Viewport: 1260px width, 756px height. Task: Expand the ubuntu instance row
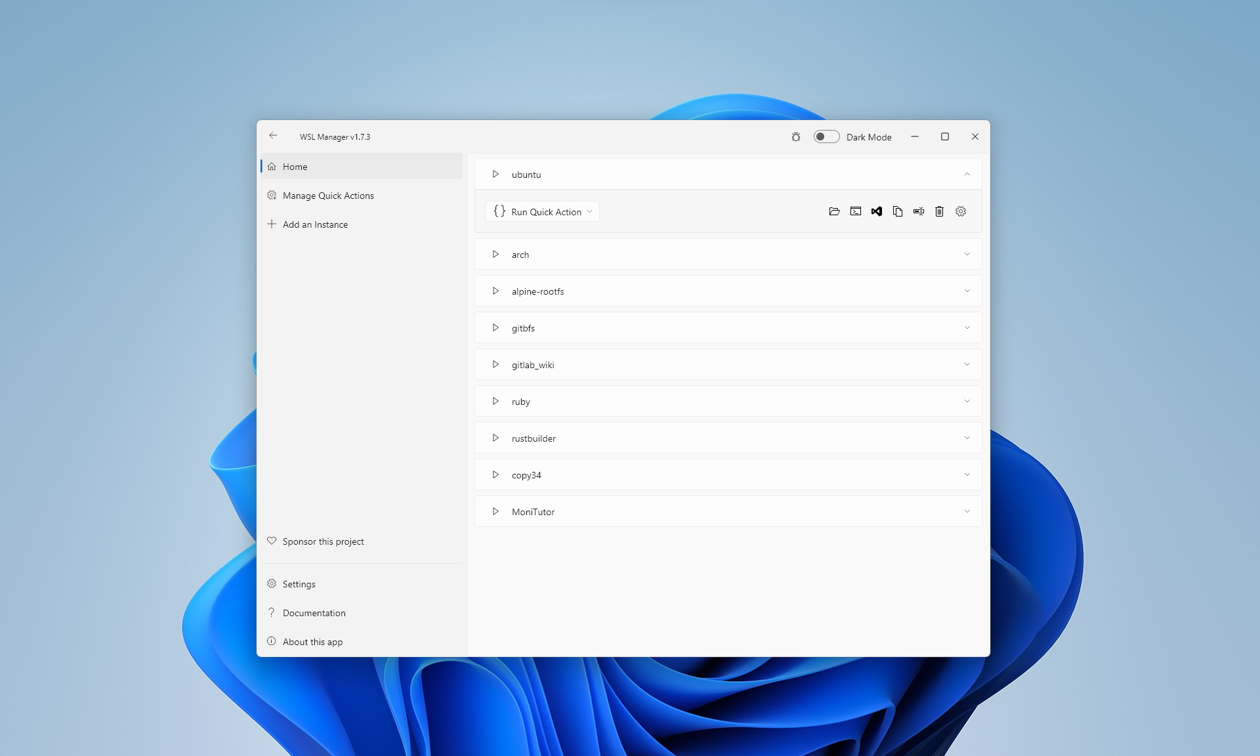pyautogui.click(x=966, y=174)
